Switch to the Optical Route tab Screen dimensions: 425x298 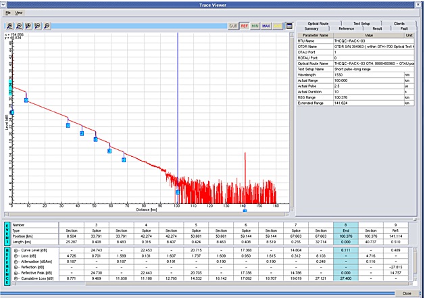tap(318, 24)
